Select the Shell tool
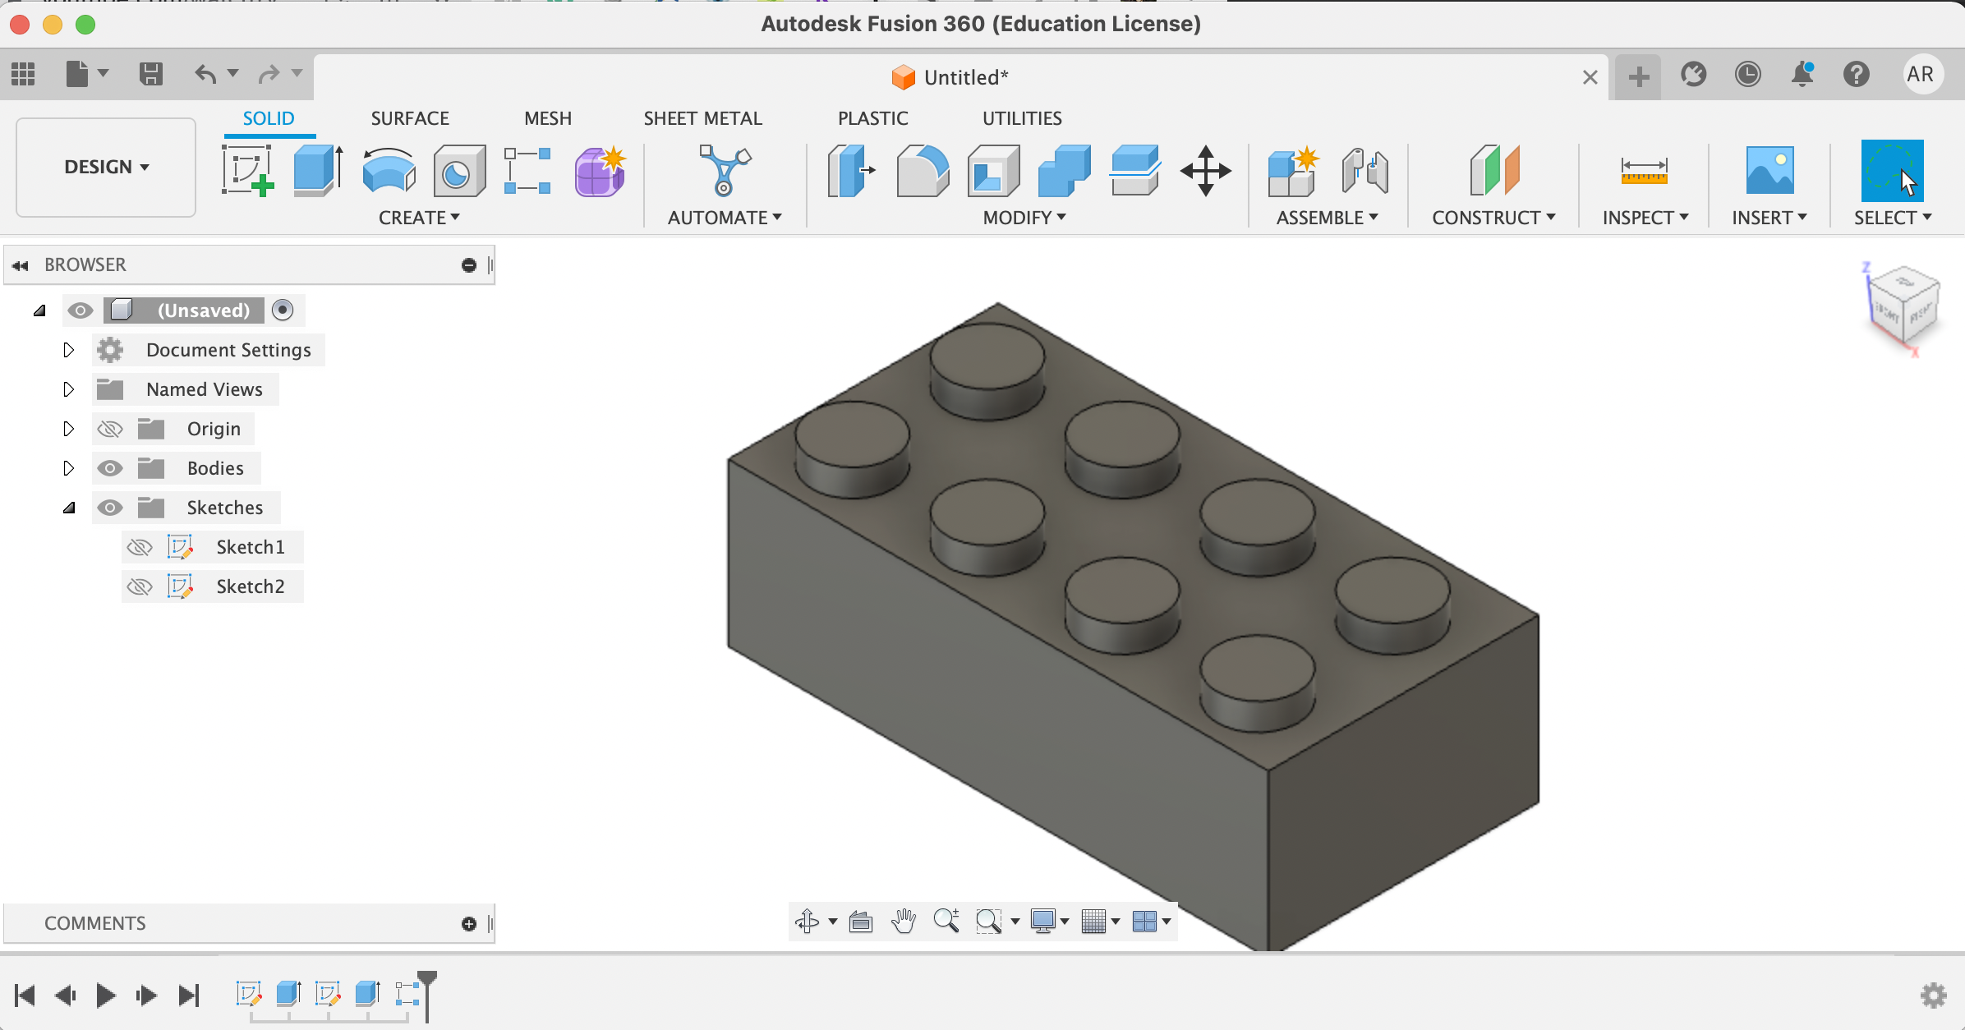 pos(993,170)
